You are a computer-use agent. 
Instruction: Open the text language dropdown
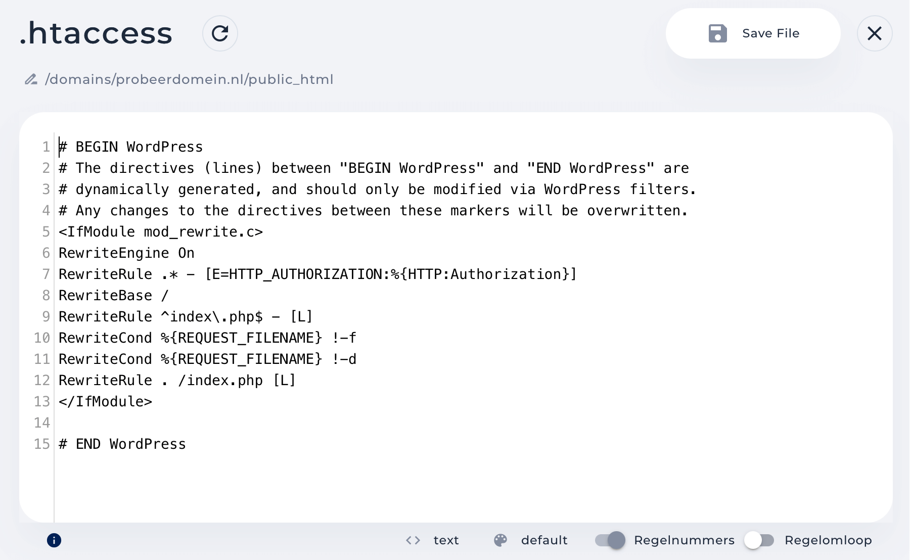[x=446, y=540]
